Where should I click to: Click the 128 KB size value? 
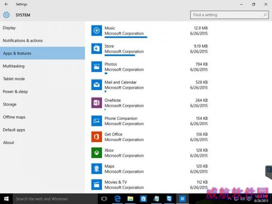[x=202, y=150]
